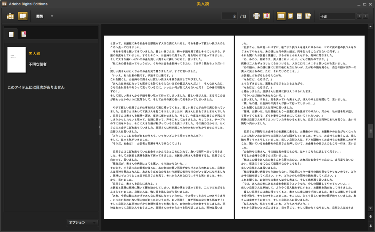
Task: Click the reading view book icon
Action: click(23, 16)
